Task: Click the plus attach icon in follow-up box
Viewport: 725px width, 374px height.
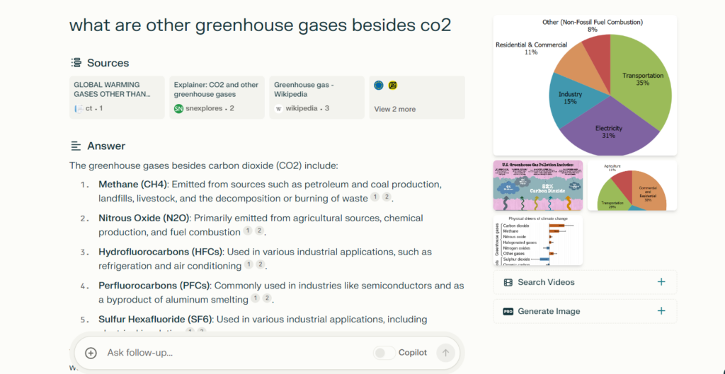Action: [91, 353]
